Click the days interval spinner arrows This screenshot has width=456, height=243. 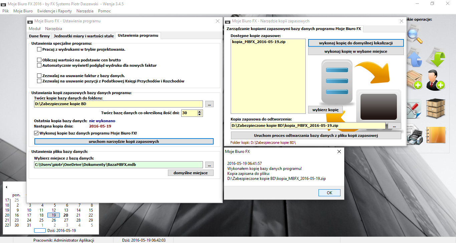pos(200,113)
